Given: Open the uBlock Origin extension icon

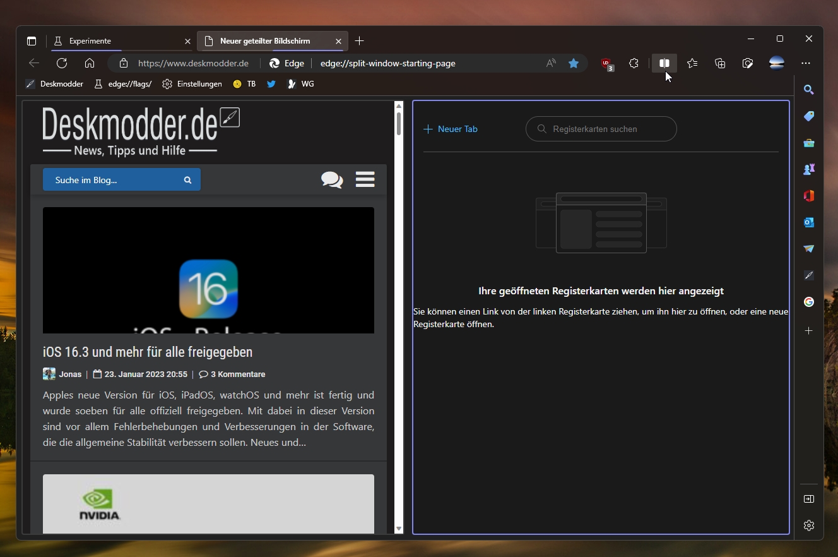Looking at the screenshot, I should coord(606,63).
